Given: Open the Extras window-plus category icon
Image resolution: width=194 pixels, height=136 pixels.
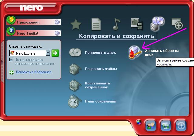Looking at the screenshot, I should pos(177,24).
